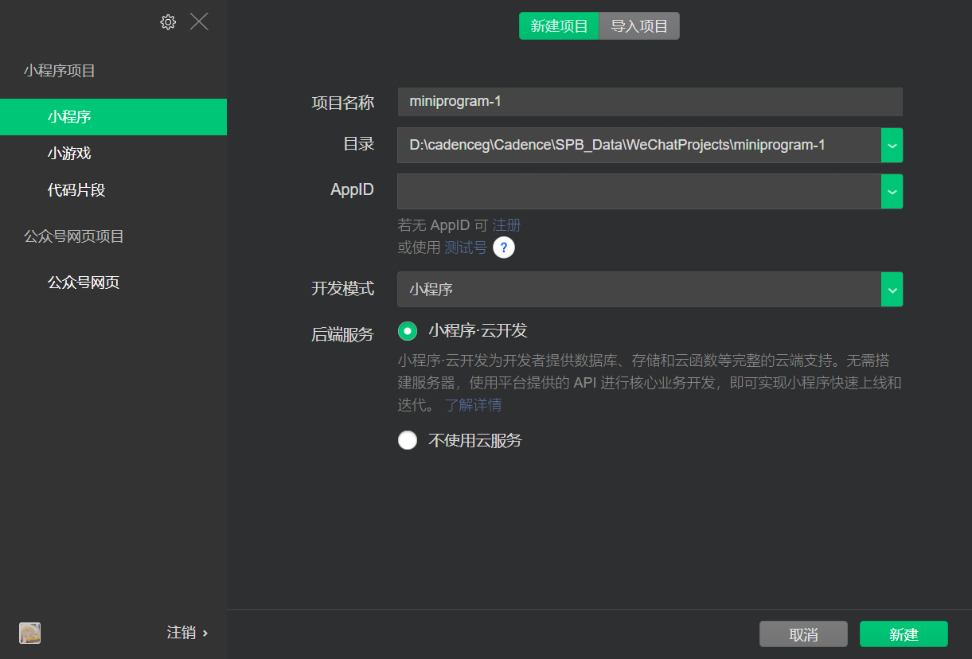Choose 不使用云服务 as backend service
Image resolution: width=972 pixels, height=659 pixels.
click(x=408, y=440)
